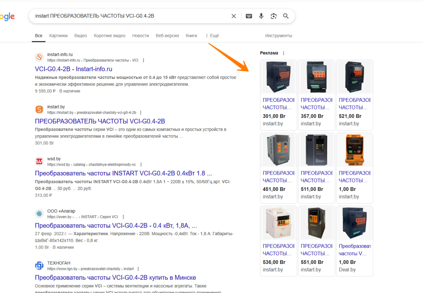
Task: Open ad product thumbnail priced 551,00 Br
Action: 317,223
